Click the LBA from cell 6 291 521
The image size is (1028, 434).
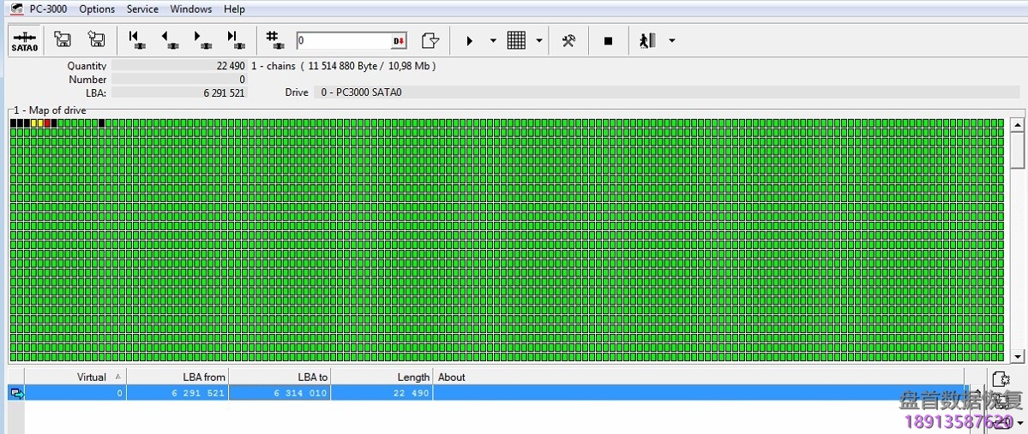[x=177, y=394]
